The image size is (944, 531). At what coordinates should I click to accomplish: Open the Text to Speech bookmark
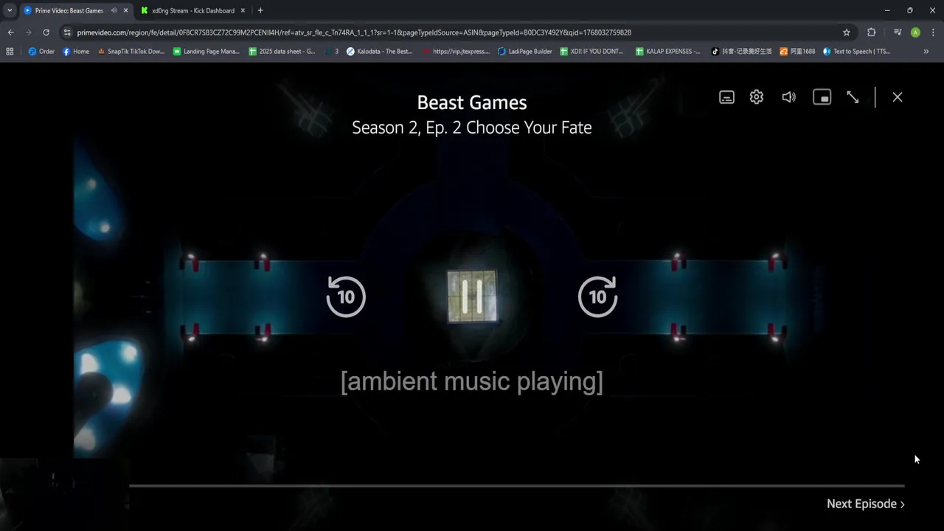pos(856,52)
